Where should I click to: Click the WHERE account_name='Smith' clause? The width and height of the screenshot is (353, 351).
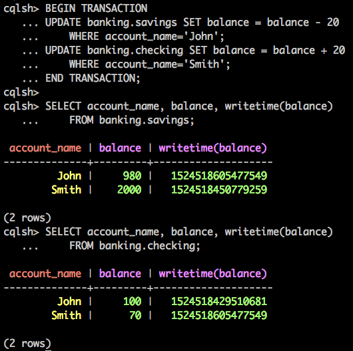coord(149,64)
